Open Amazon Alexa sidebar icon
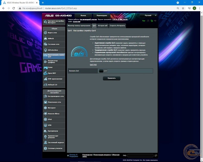203x162 pixels. pyautogui.click(x=45, y=114)
